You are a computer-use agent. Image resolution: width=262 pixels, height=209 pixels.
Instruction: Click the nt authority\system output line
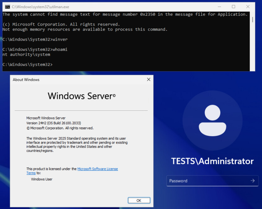[x=26, y=54]
